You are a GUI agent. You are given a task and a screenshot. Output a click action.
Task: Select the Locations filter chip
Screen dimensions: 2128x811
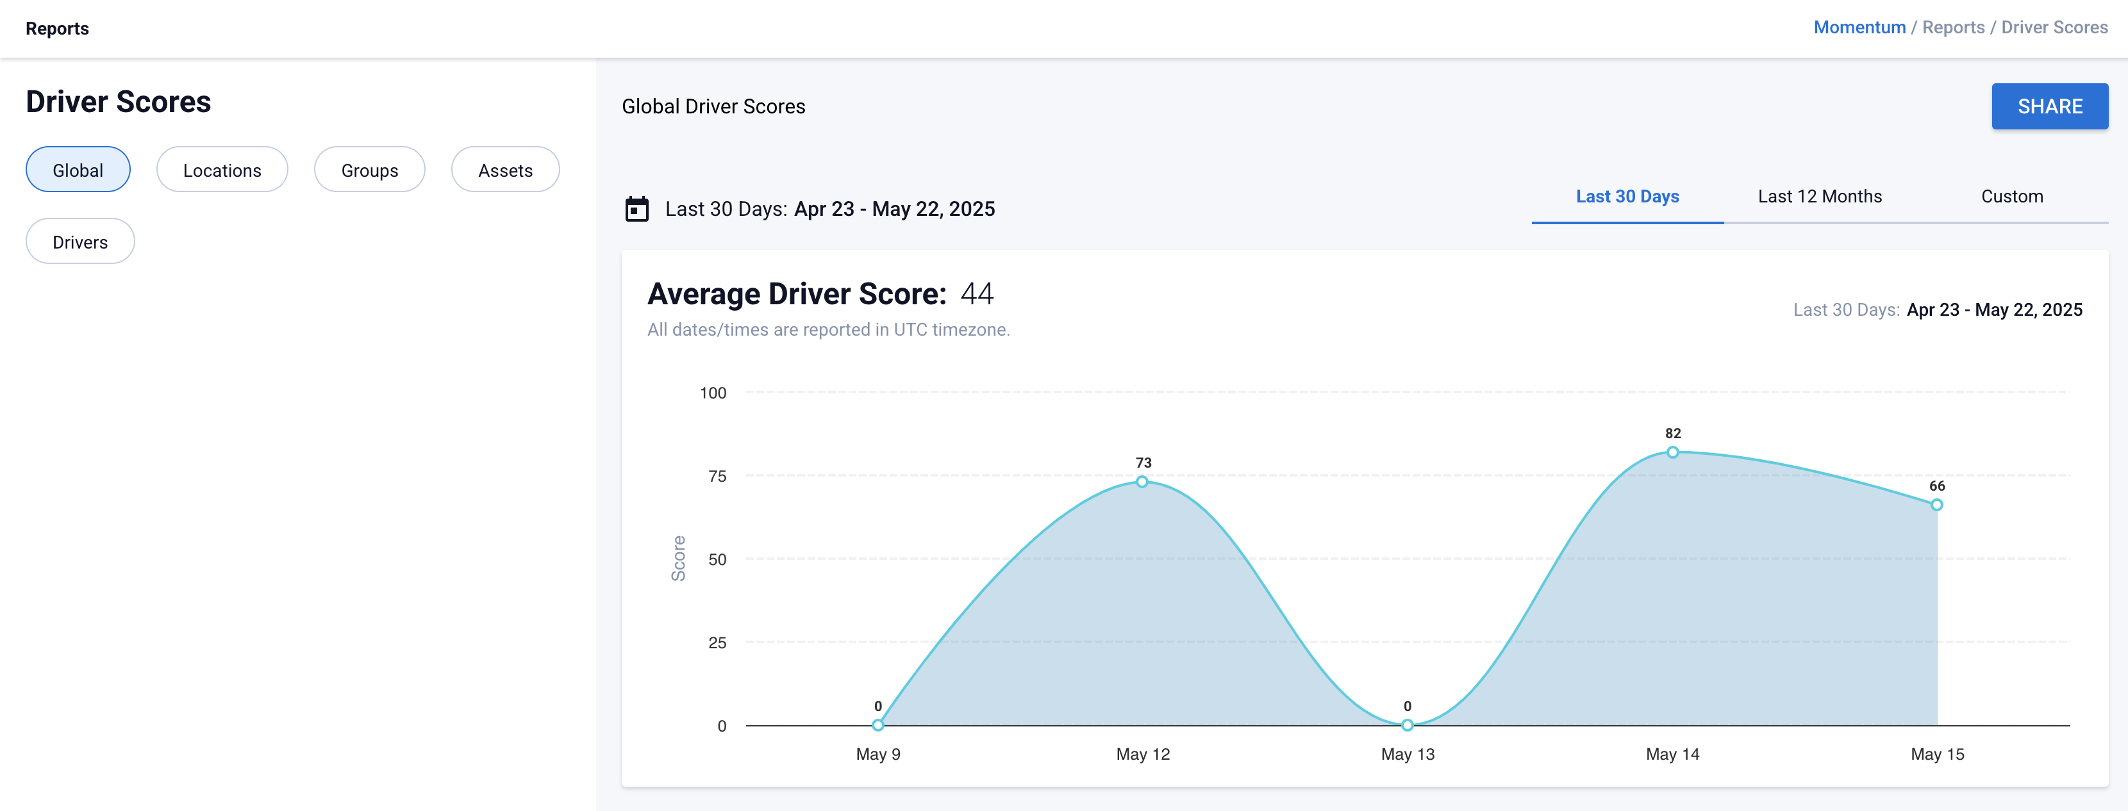click(x=221, y=170)
